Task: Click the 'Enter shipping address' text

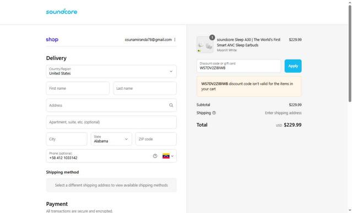Action: [283, 113]
